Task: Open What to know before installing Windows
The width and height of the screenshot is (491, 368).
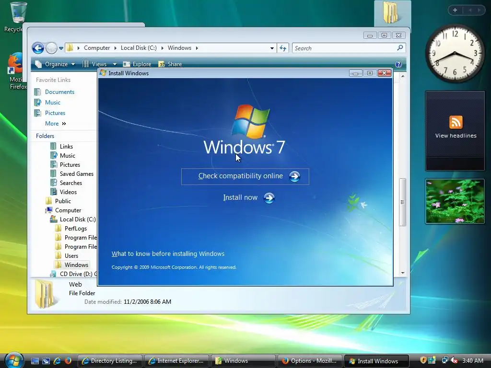Action: click(168, 254)
